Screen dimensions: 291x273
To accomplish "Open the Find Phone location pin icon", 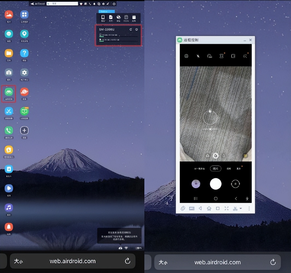I will pos(24,34).
